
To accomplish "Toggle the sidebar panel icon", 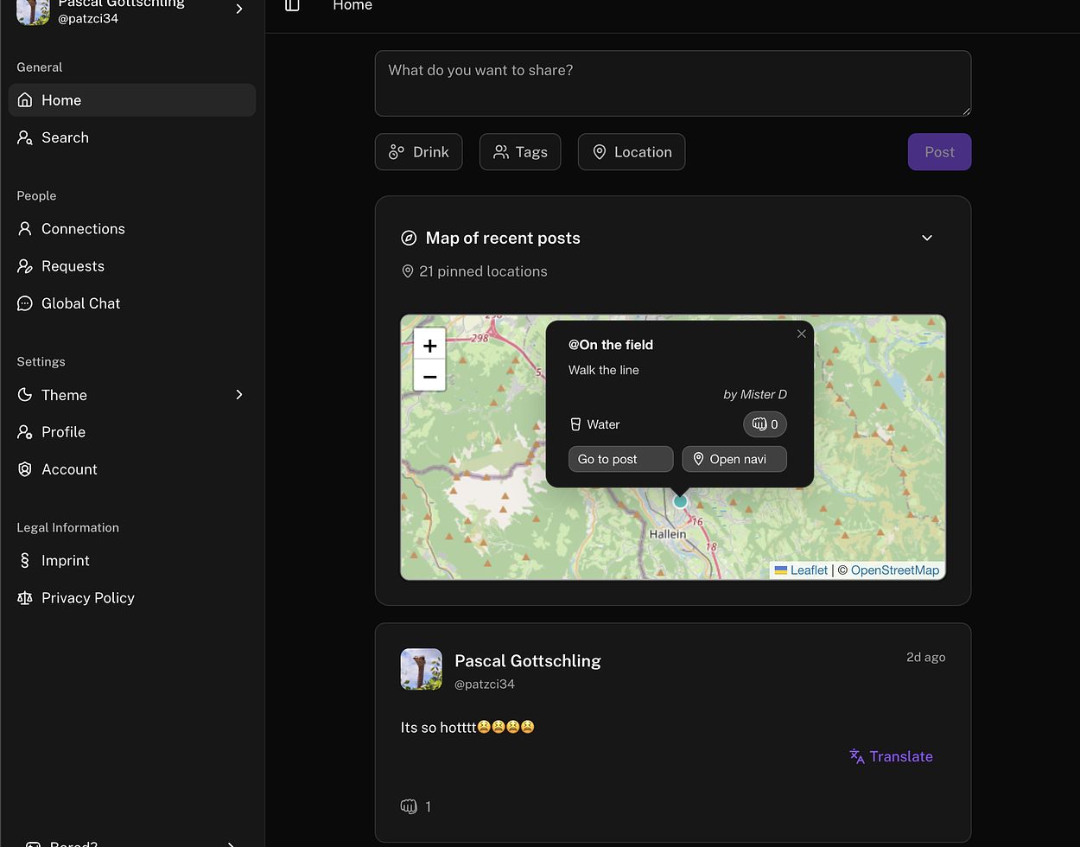I will [292, 5].
